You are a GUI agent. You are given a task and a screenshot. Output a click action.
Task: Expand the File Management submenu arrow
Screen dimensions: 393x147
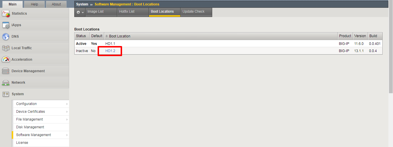click(67, 119)
